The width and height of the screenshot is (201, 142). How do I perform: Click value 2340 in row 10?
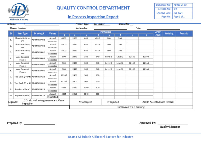(86, 94)
